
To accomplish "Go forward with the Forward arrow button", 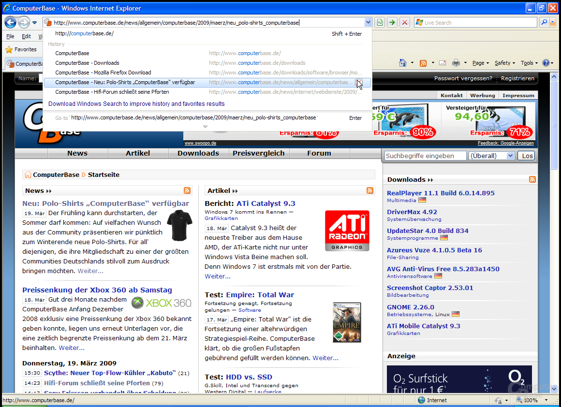I will coord(24,23).
